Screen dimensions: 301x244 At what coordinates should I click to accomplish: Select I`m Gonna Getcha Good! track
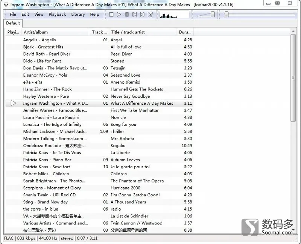99,195
